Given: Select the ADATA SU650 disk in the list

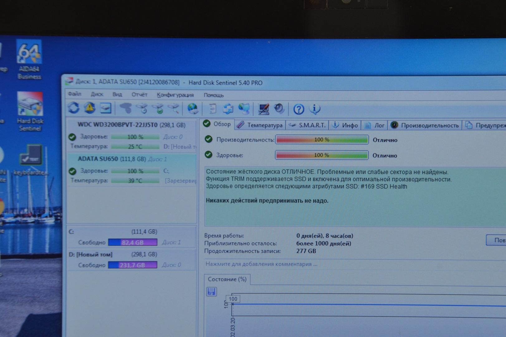Looking at the screenshot, I should (x=131, y=170).
